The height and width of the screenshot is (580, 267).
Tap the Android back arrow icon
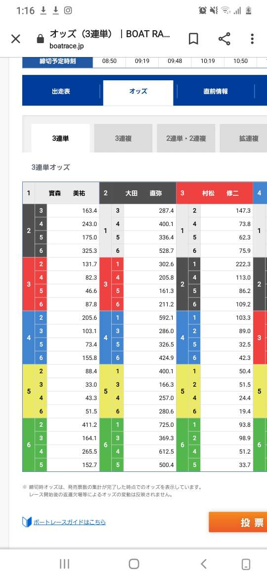click(203, 564)
